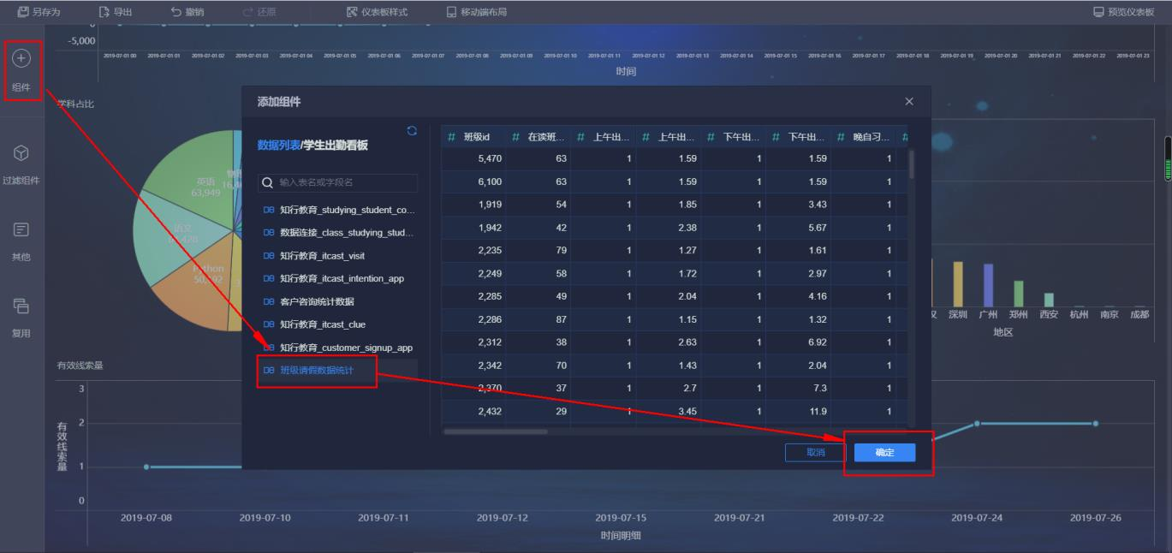Select table 知行教育_studying_student_co...
The image size is (1172, 553).
click(338, 210)
